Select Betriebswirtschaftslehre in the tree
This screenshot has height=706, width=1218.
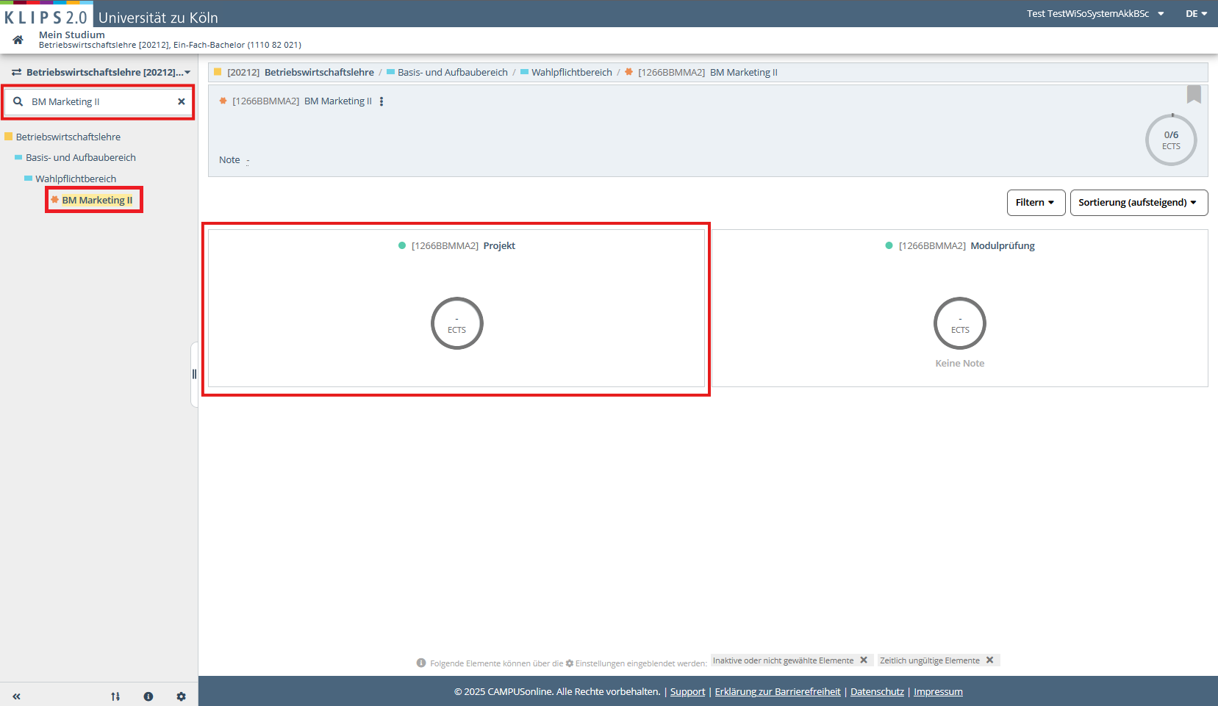(68, 137)
